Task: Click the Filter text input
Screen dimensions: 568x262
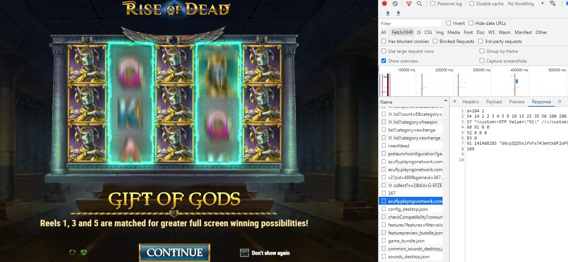Action: 411,23
